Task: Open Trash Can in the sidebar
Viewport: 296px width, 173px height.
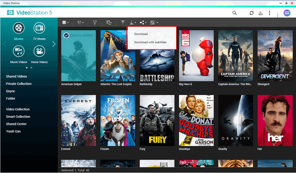Action: [13, 132]
